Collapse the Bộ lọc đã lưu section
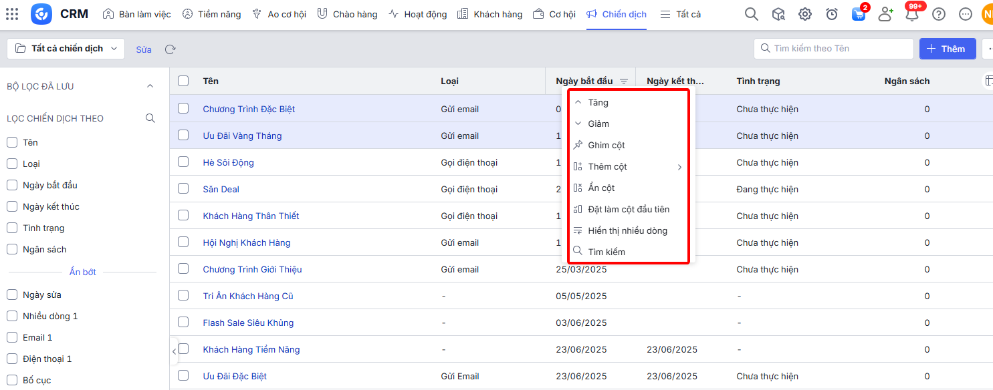Viewport: 993px width, 390px height. 150,86
